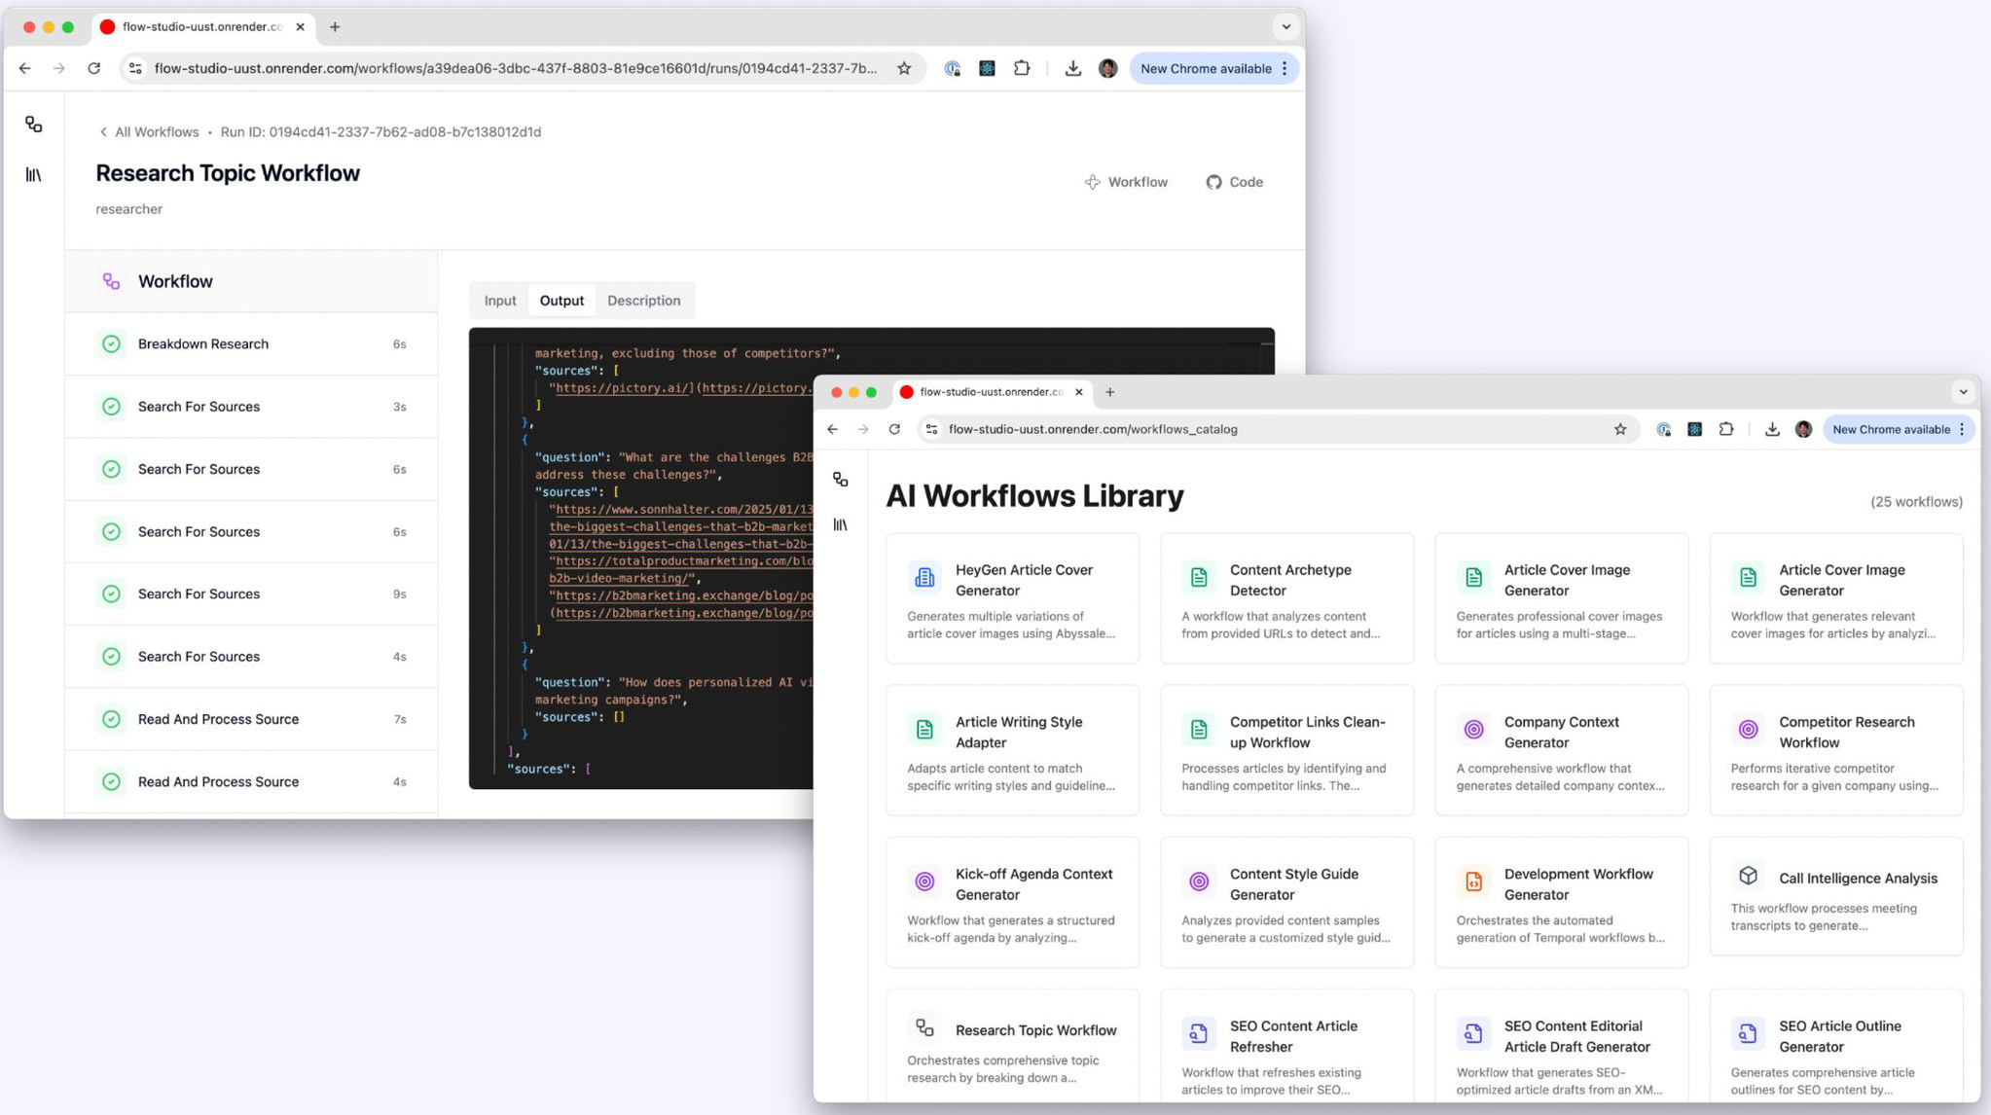This screenshot has width=1991, height=1115.
Task: Select Read And Process Source step taking 4s
Action: tap(251, 781)
